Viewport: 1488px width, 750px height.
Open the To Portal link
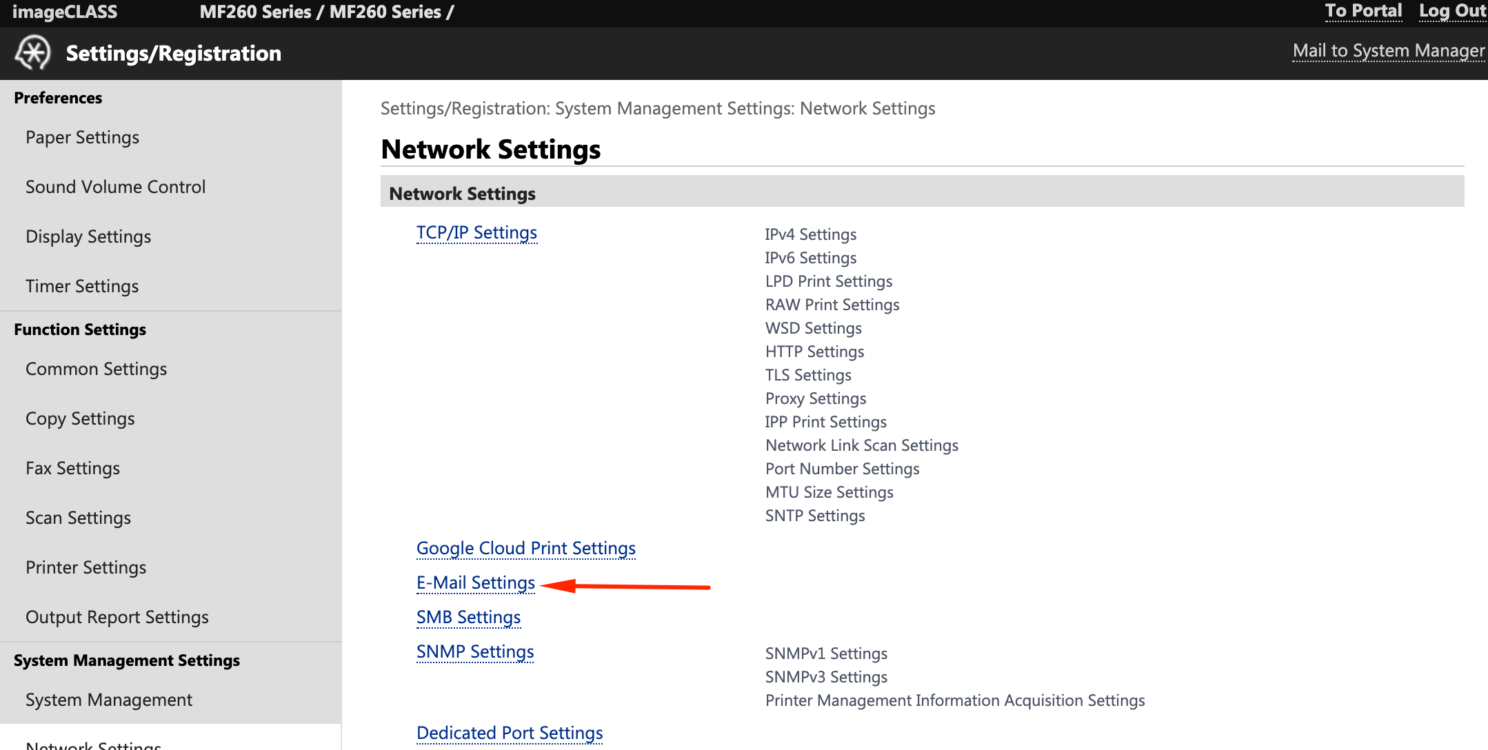pyautogui.click(x=1363, y=11)
